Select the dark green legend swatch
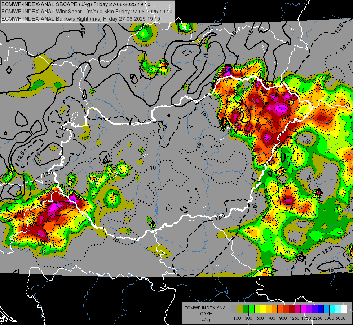 246,309
